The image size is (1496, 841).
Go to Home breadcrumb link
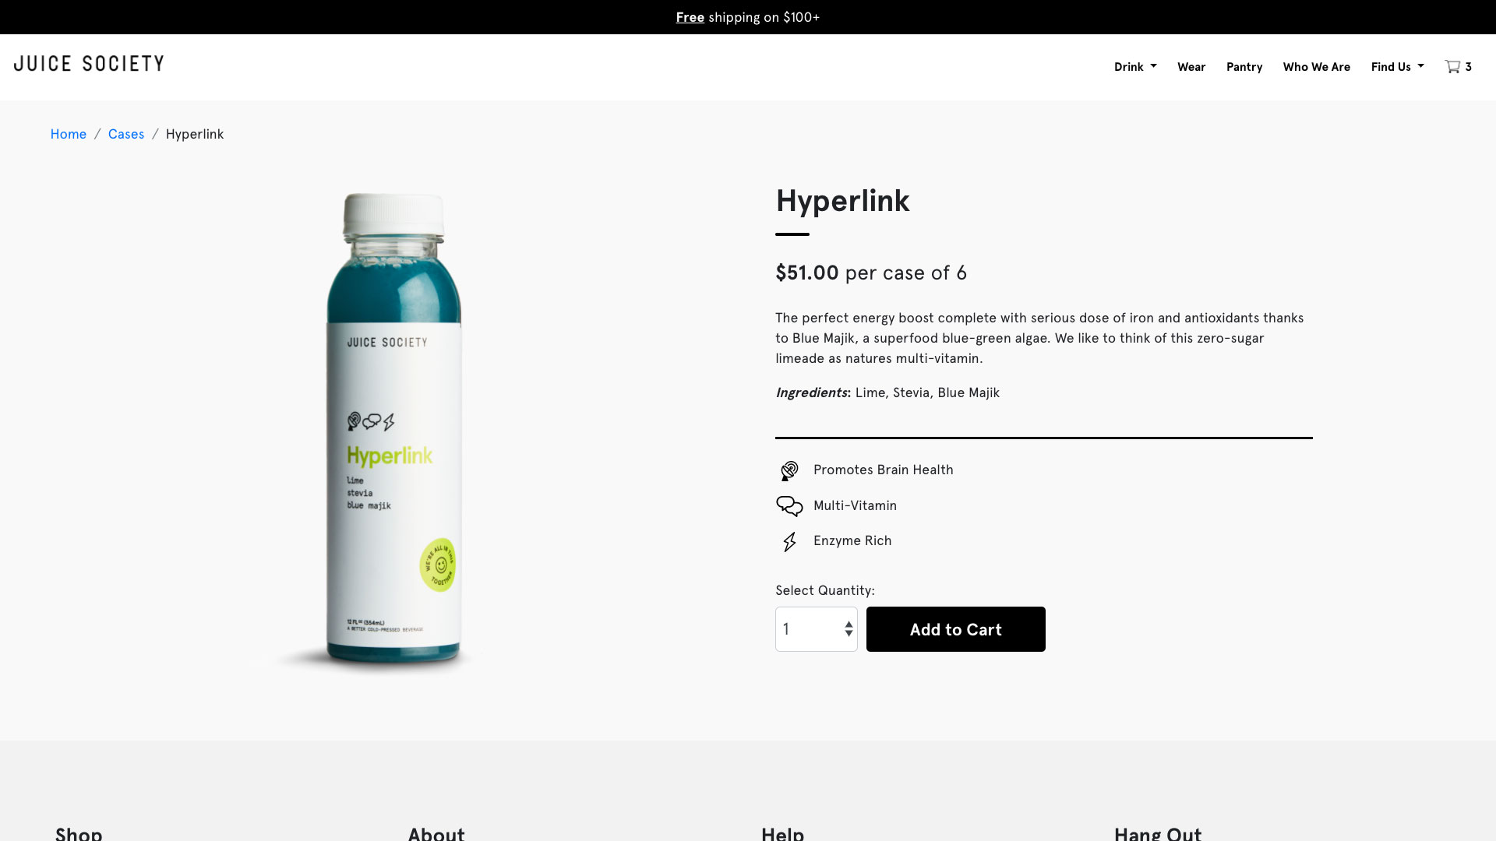tap(69, 134)
